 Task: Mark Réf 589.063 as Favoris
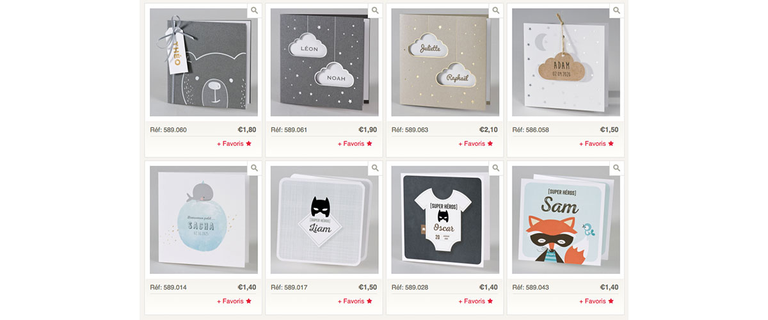tap(476, 144)
